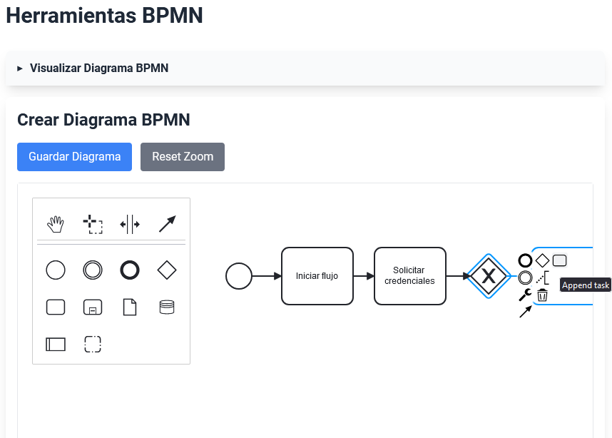Expand the Visualizar Diagrama BPMN section

[98, 68]
